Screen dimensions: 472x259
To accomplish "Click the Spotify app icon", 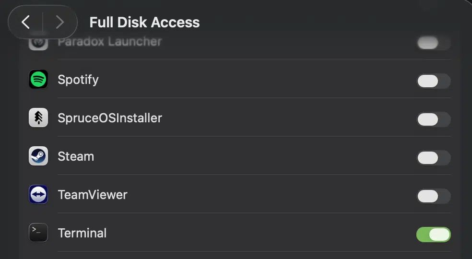I will coord(38,79).
